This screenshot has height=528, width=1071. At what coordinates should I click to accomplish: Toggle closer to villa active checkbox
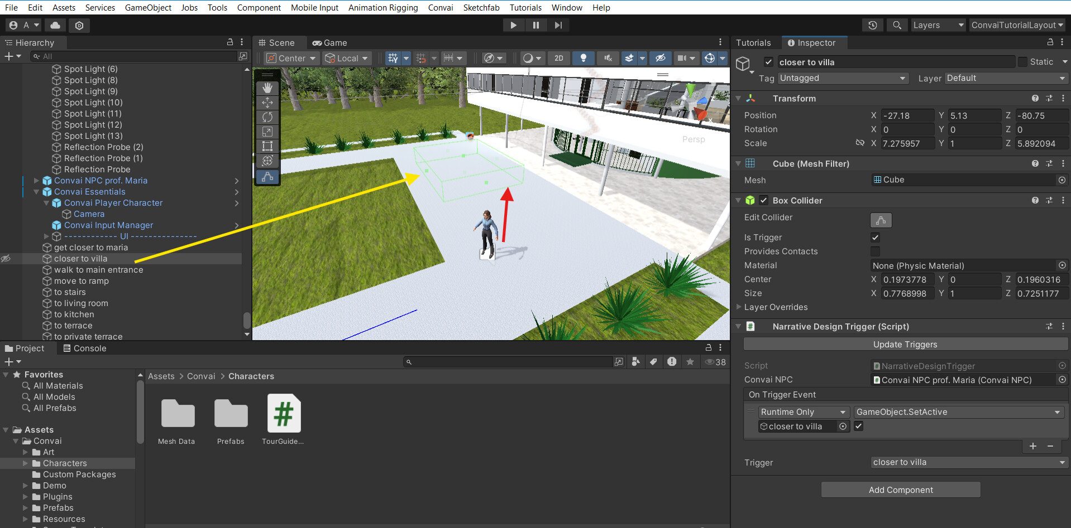(x=769, y=62)
